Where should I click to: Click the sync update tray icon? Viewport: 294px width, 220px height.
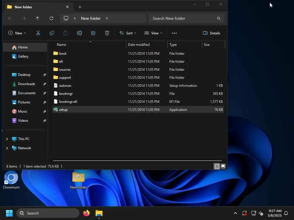[245, 213]
